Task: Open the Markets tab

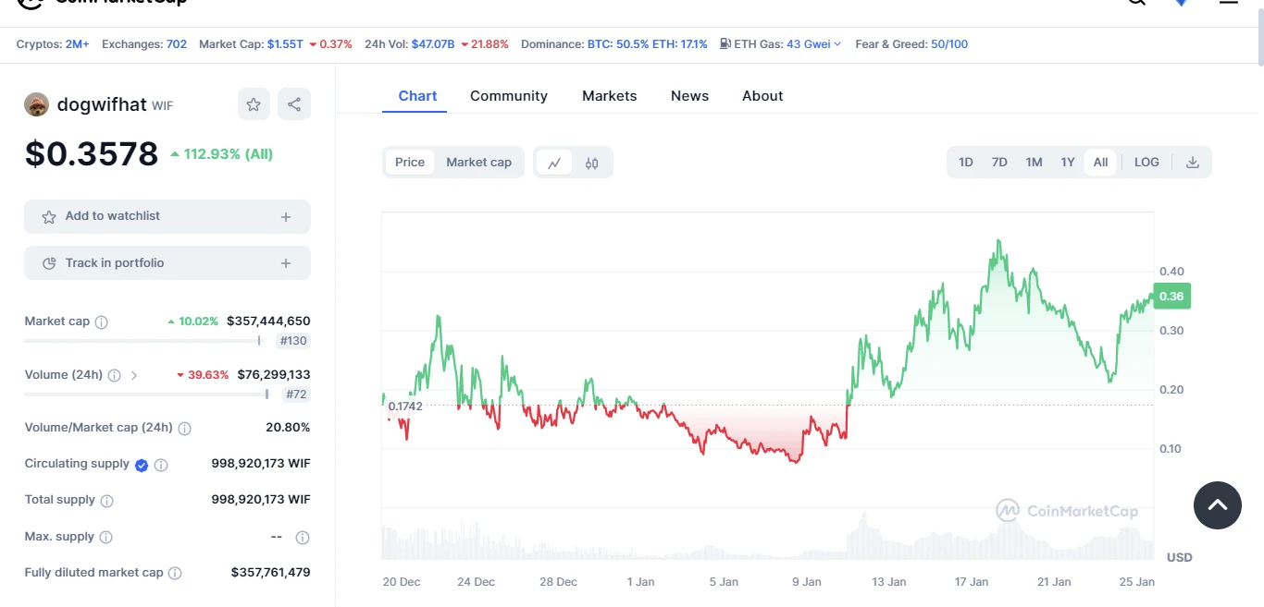Action: (610, 96)
